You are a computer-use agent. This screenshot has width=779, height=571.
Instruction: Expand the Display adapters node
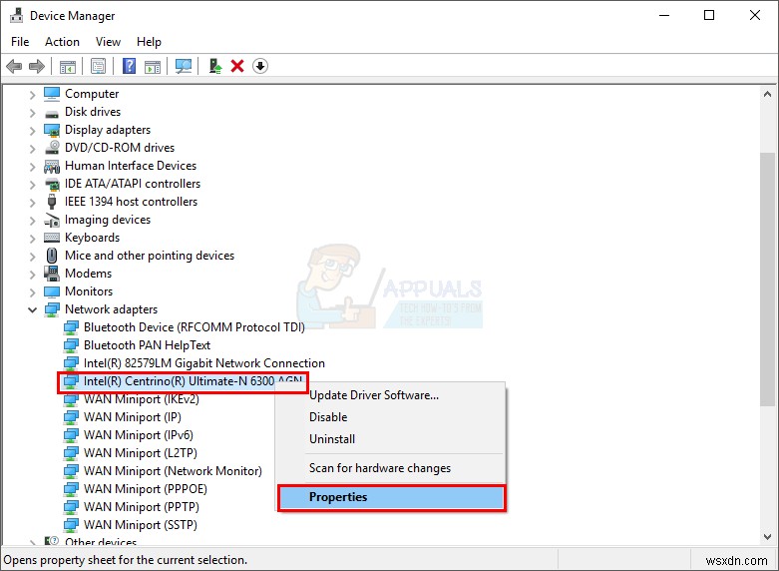click(32, 131)
